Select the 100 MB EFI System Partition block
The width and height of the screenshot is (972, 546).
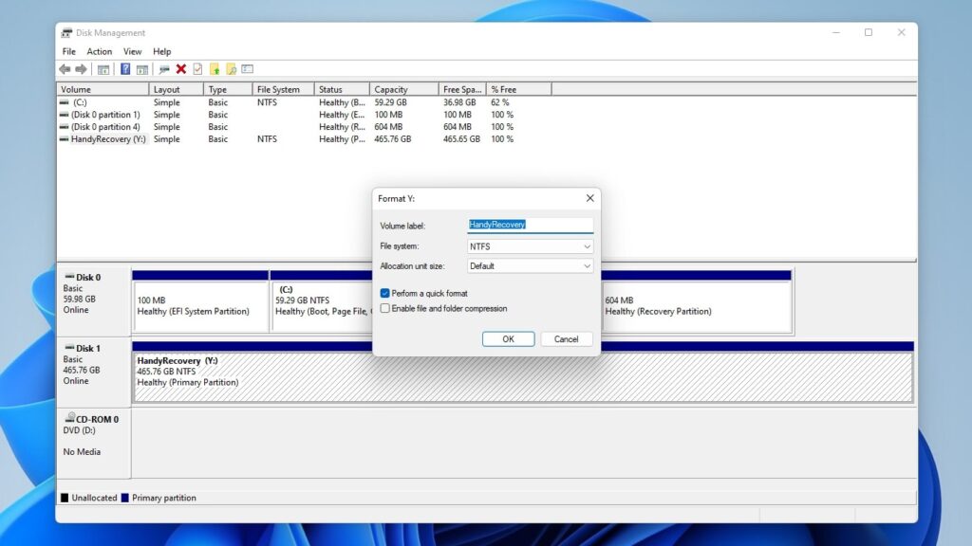[x=201, y=301]
